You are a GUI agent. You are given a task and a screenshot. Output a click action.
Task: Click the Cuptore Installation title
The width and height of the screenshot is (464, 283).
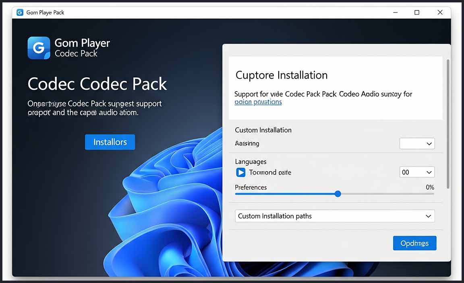(282, 75)
